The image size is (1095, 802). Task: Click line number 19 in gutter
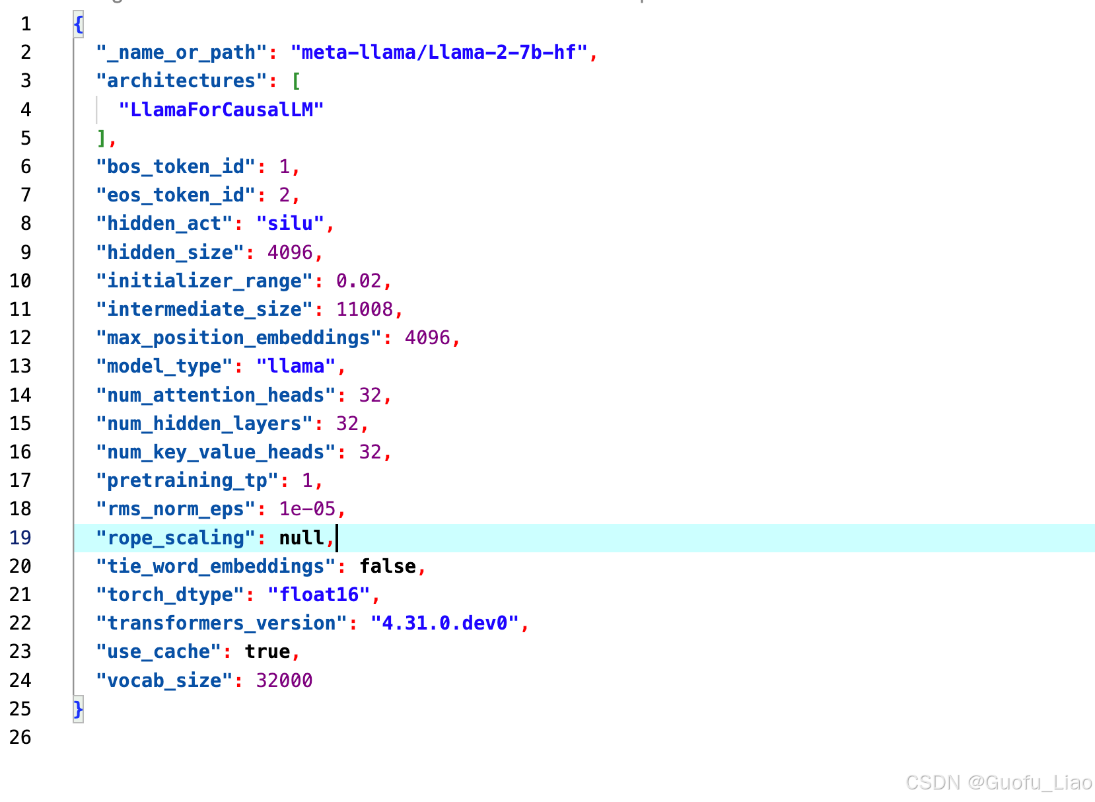pyautogui.click(x=20, y=538)
